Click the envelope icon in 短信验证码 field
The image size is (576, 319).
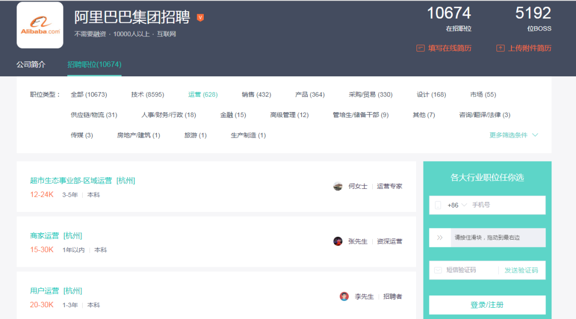pyautogui.click(x=438, y=270)
